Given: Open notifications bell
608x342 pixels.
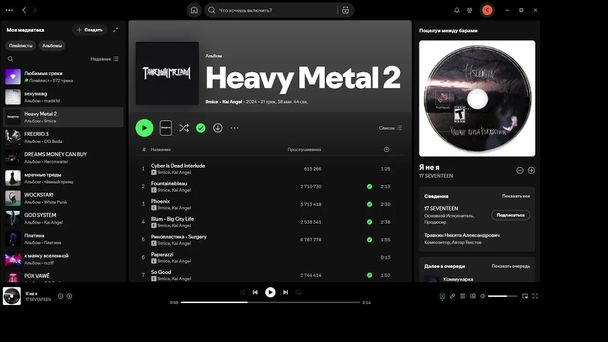Looking at the screenshot, I should click(x=456, y=10).
